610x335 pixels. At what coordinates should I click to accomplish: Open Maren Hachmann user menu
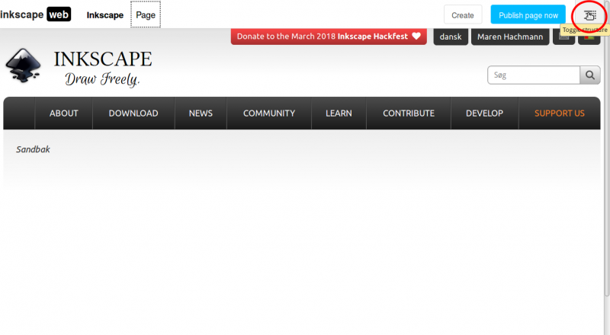click(x=510, y=37)
